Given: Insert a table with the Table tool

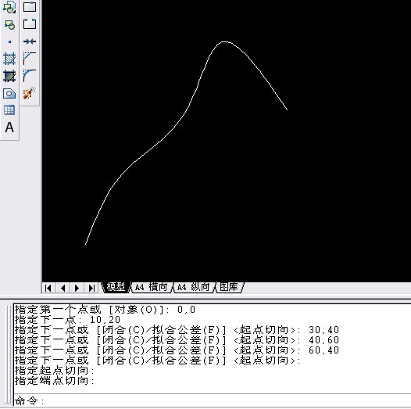Looking at the screenshot, I should (9, 110).
